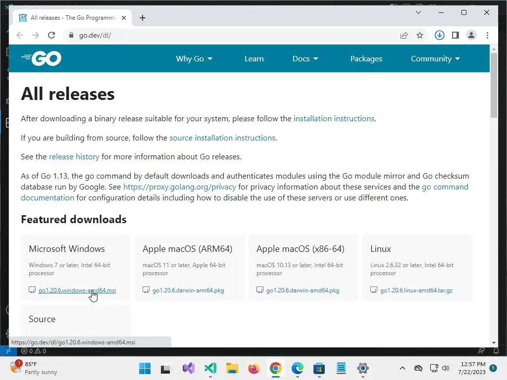
Task: Open Microsoft Store from taskbar
Action: 319,368
